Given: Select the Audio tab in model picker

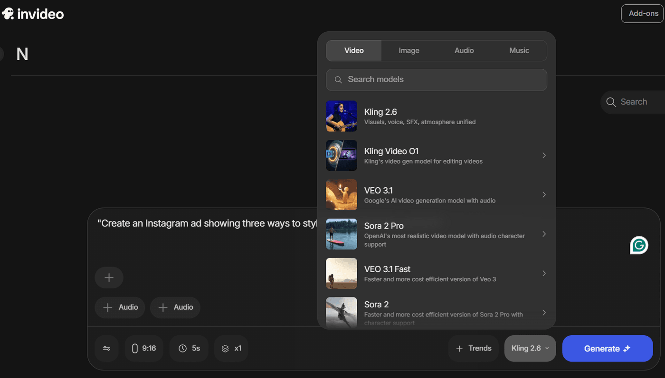Looking at the screenshot, I should pyautogui.click(x=464, y=51).
